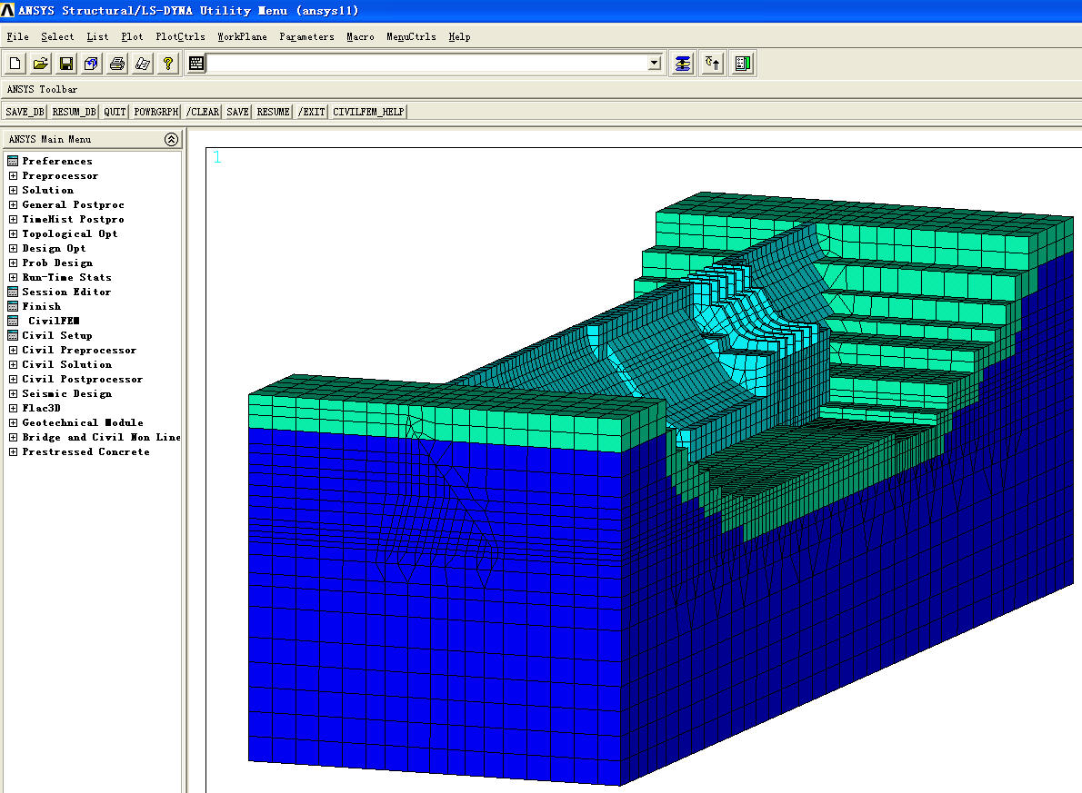Viewport: 1082px width, 793px height.
Task: Open the File menu
Action: [18, 37]
